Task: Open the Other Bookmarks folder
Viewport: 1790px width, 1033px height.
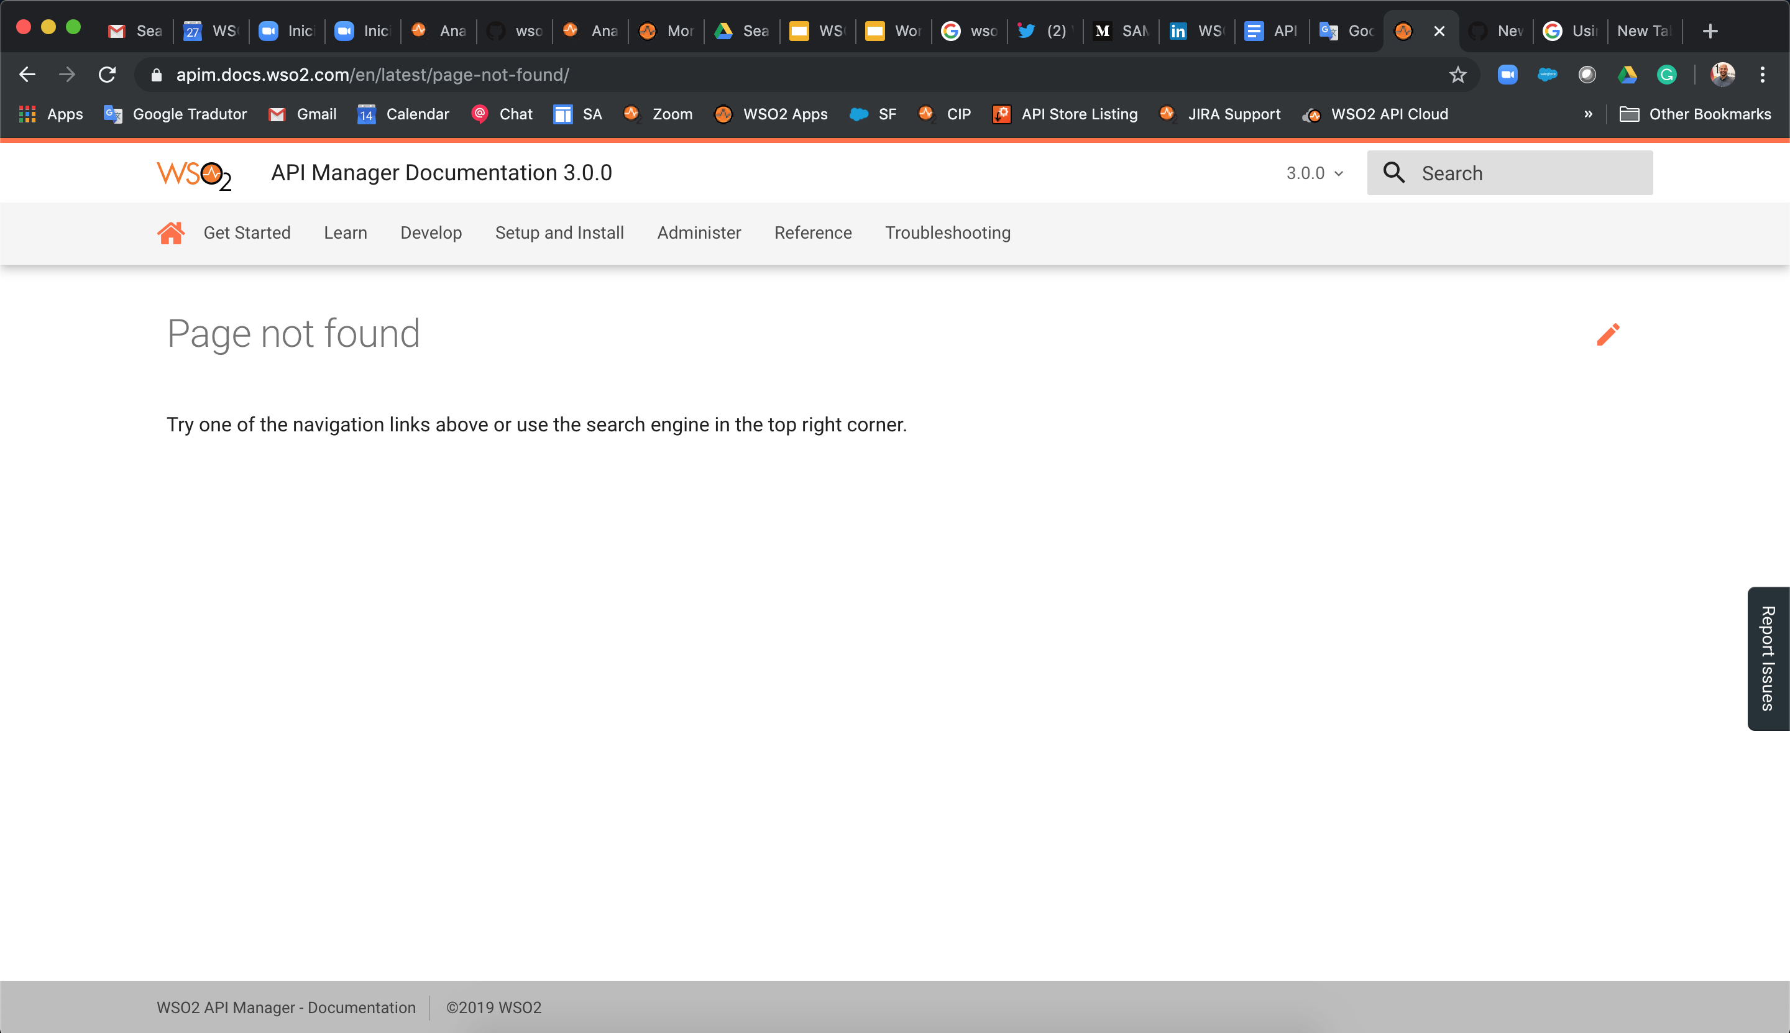Action: pos(1695,114)
